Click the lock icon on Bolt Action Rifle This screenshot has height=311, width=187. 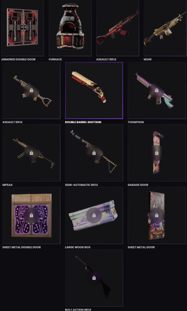[x=94, y=278]
